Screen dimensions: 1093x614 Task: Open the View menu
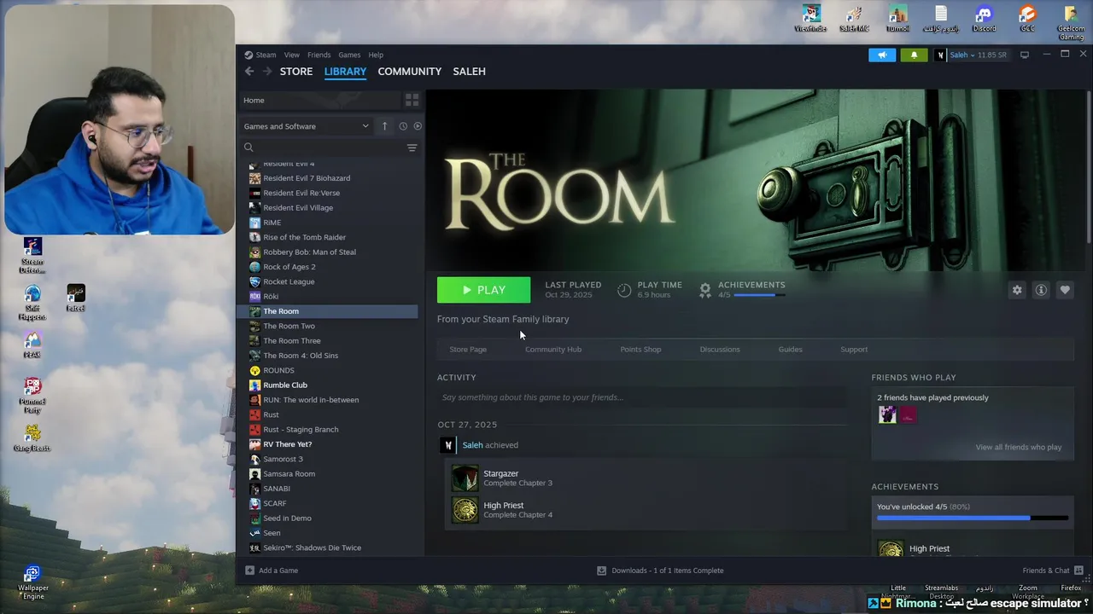291,55
